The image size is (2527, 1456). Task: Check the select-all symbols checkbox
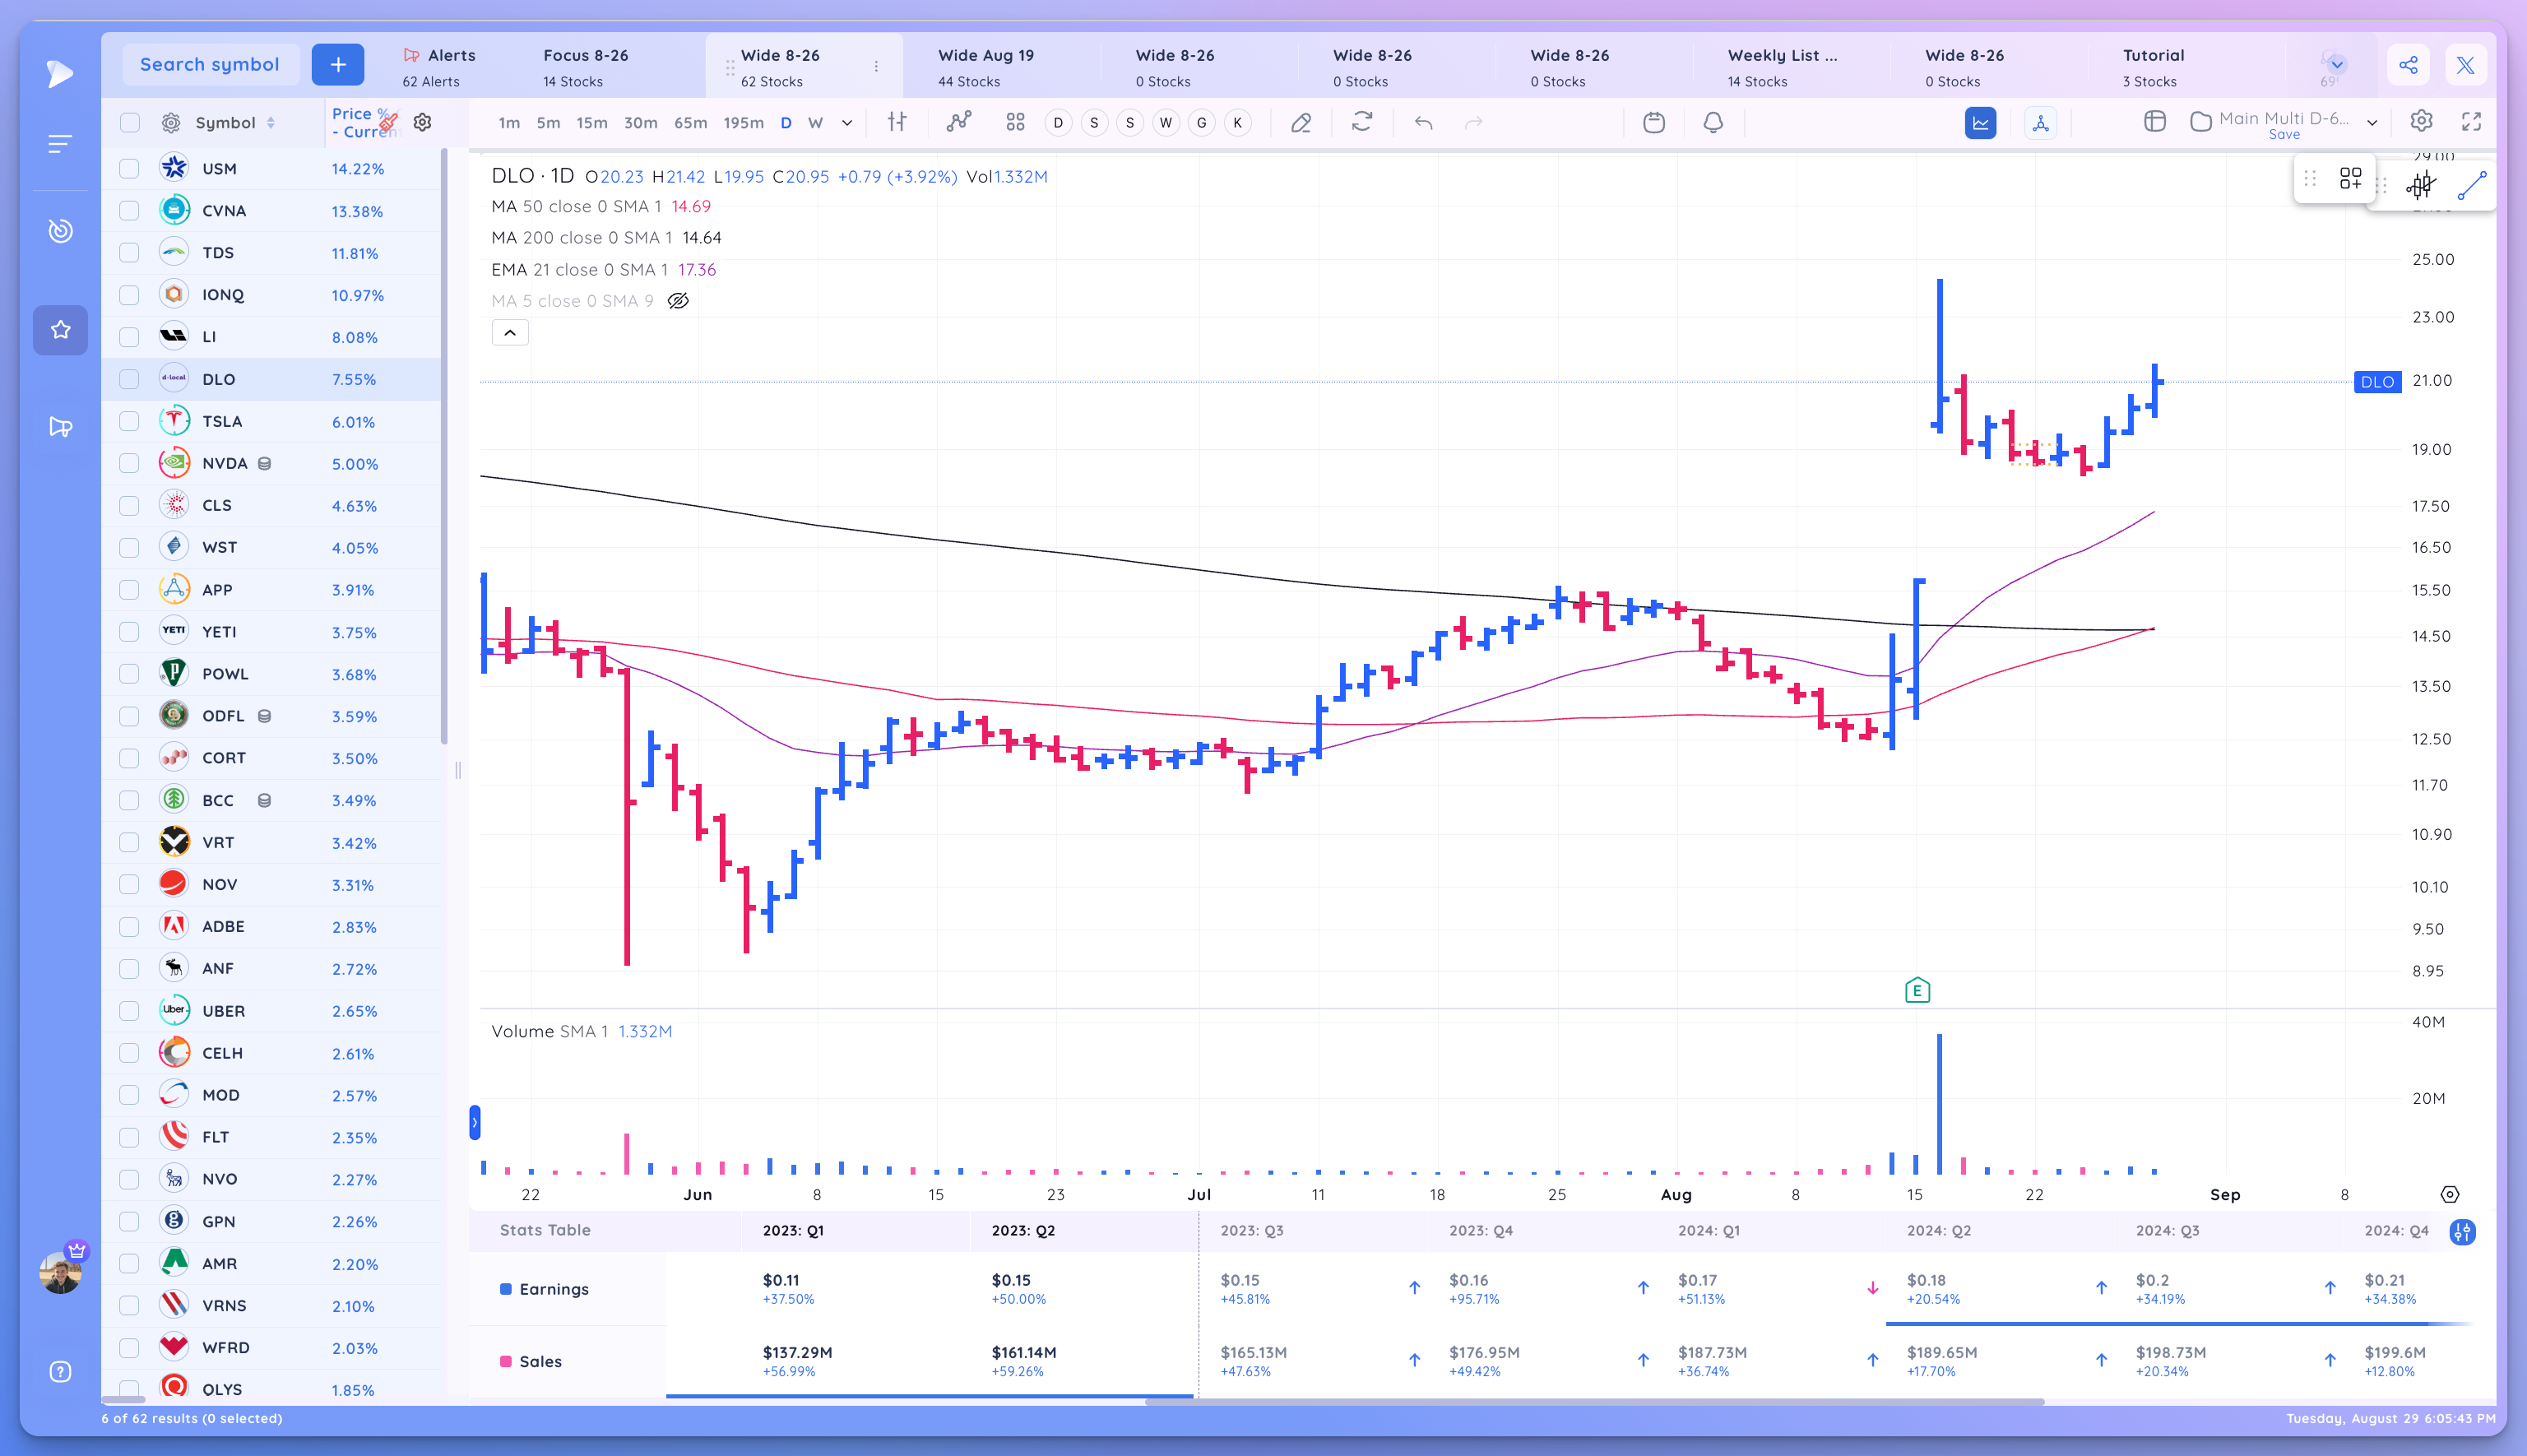[130, 122]
